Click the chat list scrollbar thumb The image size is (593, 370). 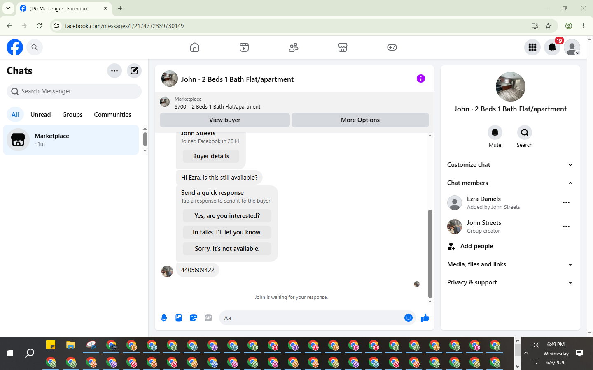point(145,139)
